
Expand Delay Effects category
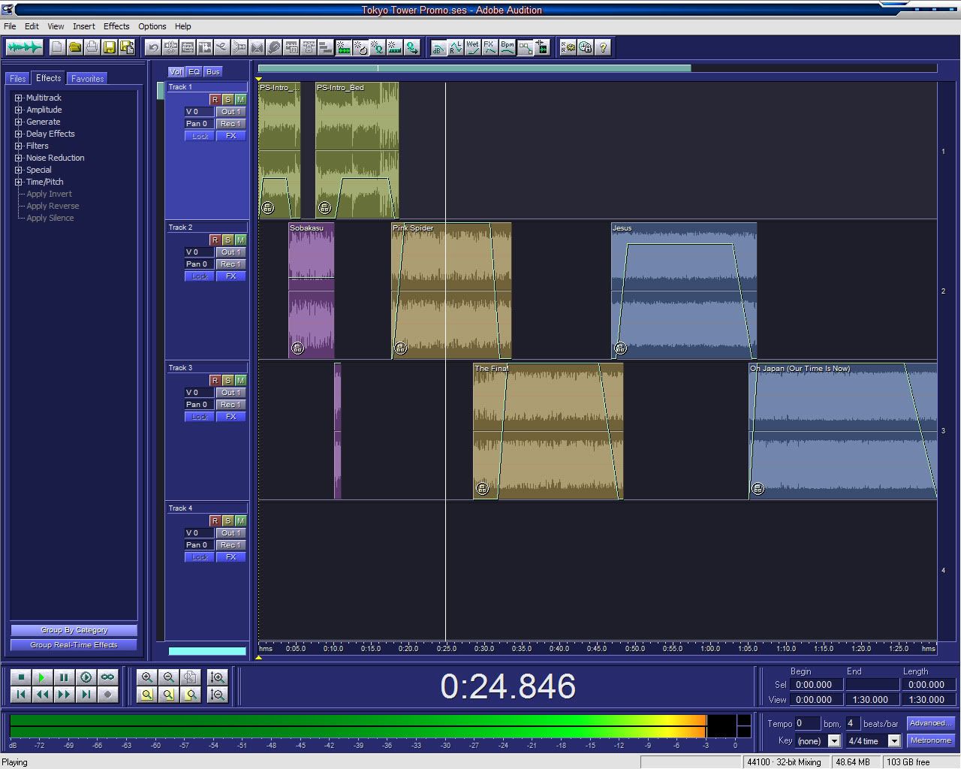point(19,134)
